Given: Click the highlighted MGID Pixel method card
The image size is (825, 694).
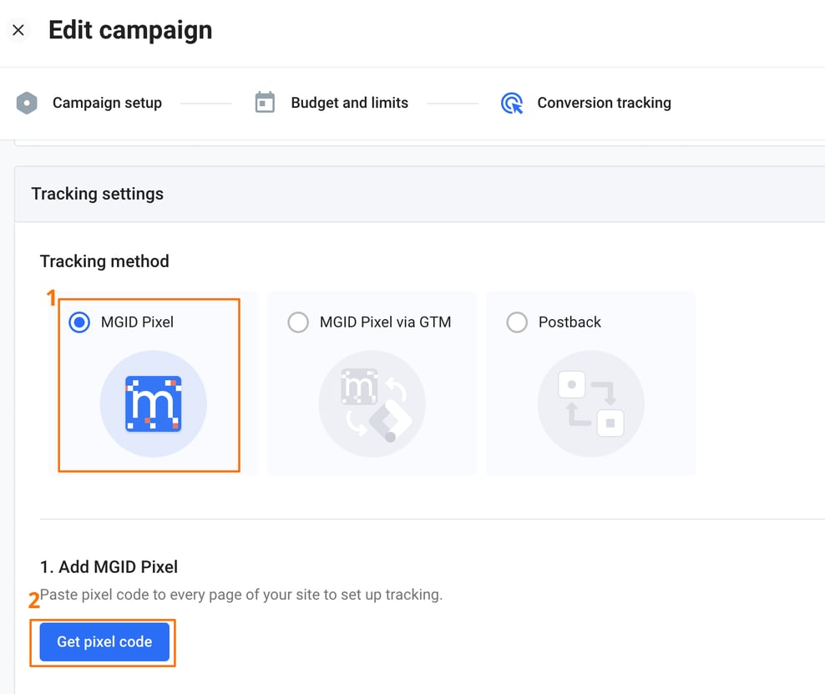Looking at the screenshot, I should [148, 384].
